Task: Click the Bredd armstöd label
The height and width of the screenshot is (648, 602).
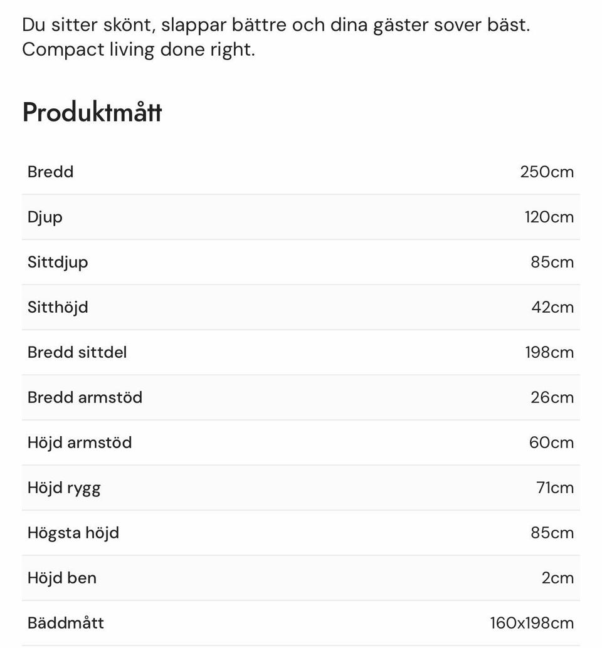Action: pos(85,397)
